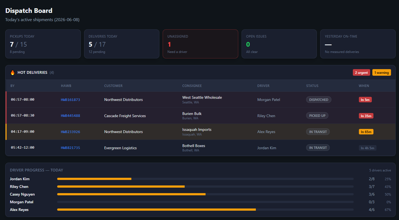The image size is (399, 220).
Task: Click IN TRANSIT status for Jordan Kim
Action: coord(318,148)
